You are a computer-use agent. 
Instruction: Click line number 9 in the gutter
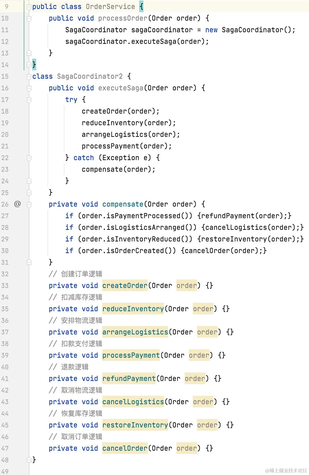[x=7, y=7]
